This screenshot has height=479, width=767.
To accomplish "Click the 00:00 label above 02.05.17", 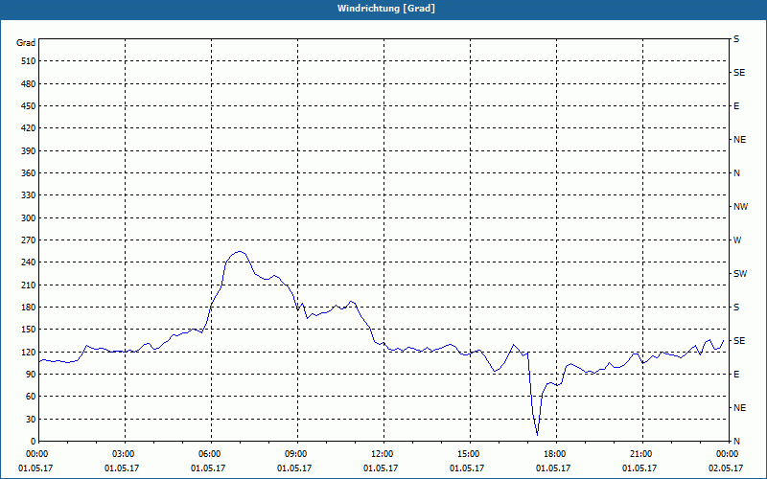I will coord(726,454).
